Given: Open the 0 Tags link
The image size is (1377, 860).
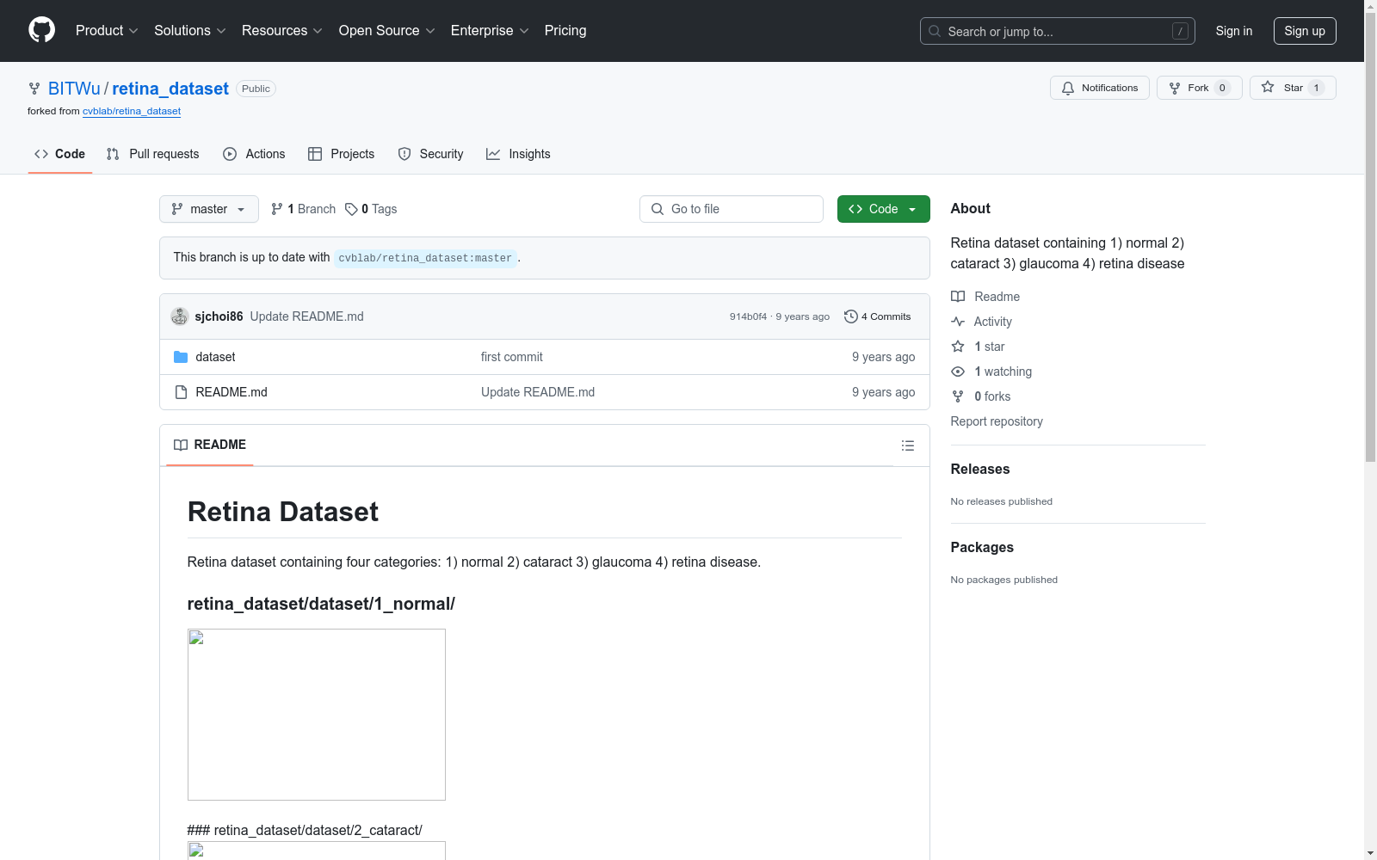Looking at the screenshot, I should 371,209.
